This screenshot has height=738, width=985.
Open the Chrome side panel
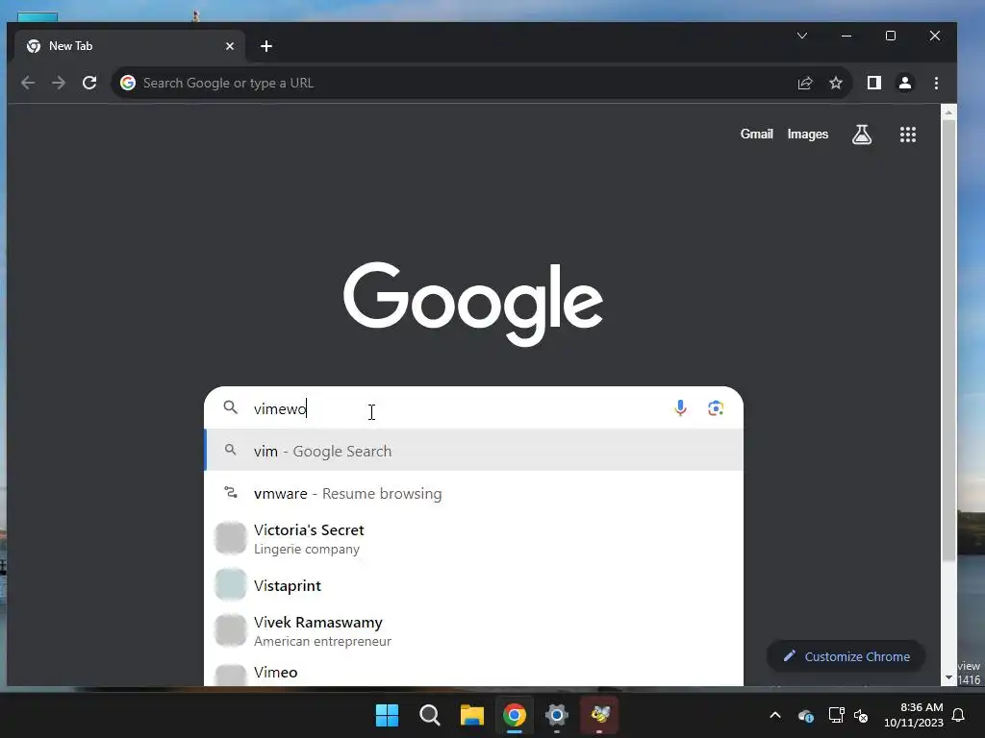tap(873, 83)
